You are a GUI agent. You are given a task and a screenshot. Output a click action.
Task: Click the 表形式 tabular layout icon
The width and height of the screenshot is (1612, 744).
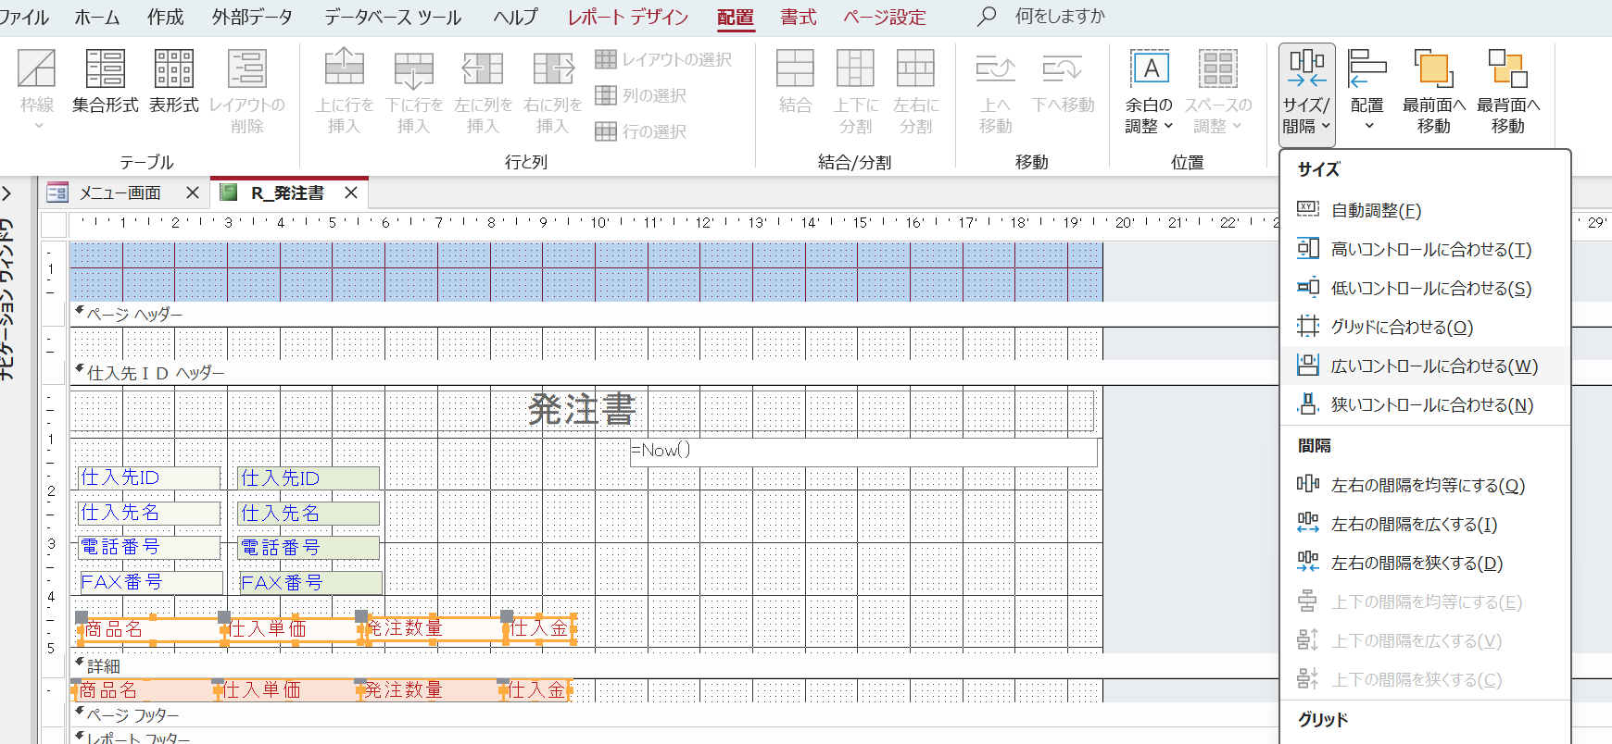coord(174,68)
